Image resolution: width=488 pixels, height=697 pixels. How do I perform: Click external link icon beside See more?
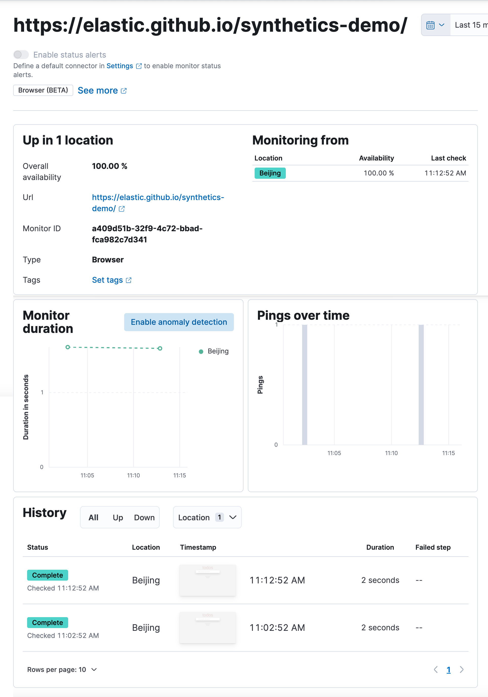(124, 91)
